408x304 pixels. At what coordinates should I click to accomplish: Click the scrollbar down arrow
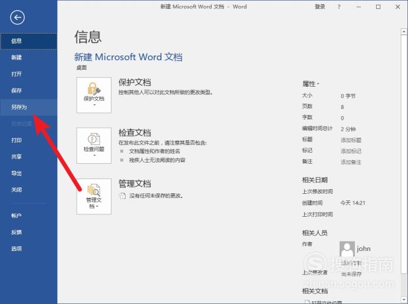pos(404,299)
